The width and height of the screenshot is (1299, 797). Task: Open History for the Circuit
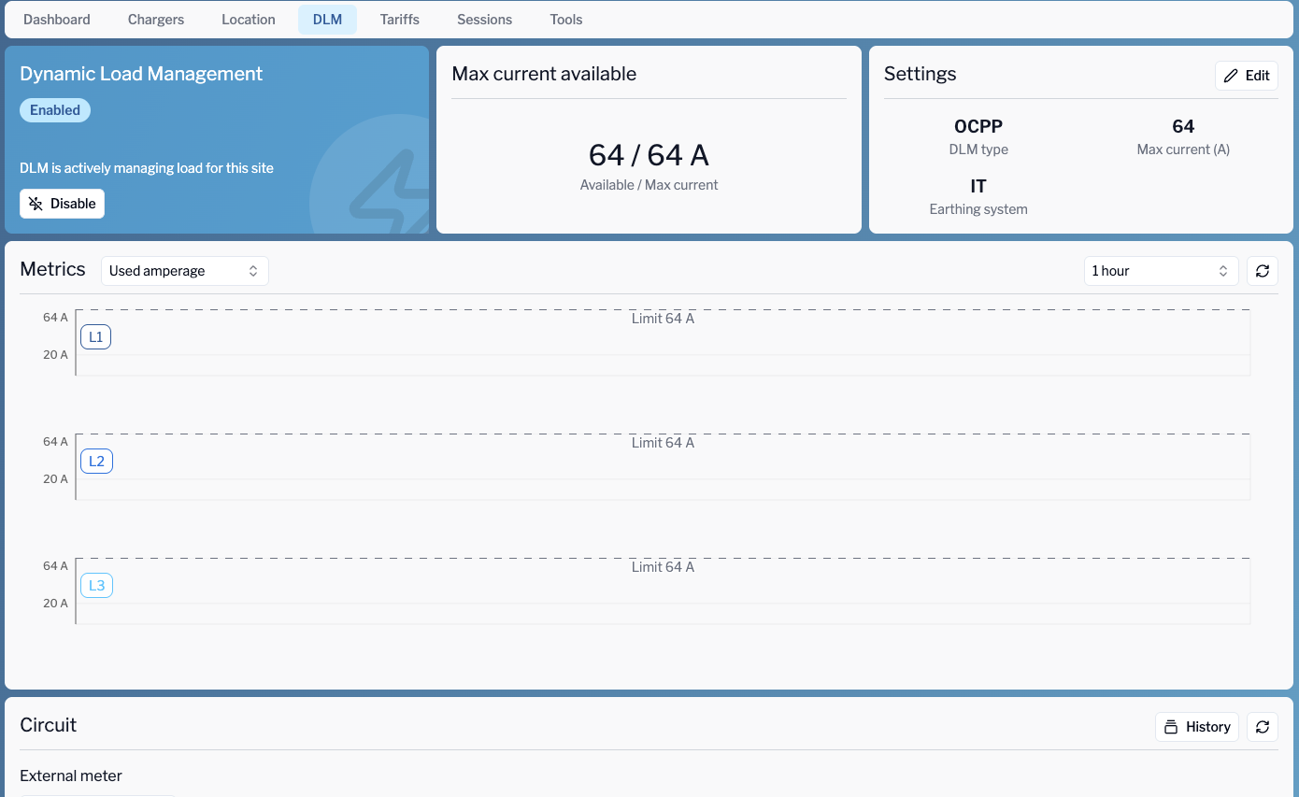pyautogui.click(x=1197, y=727)
